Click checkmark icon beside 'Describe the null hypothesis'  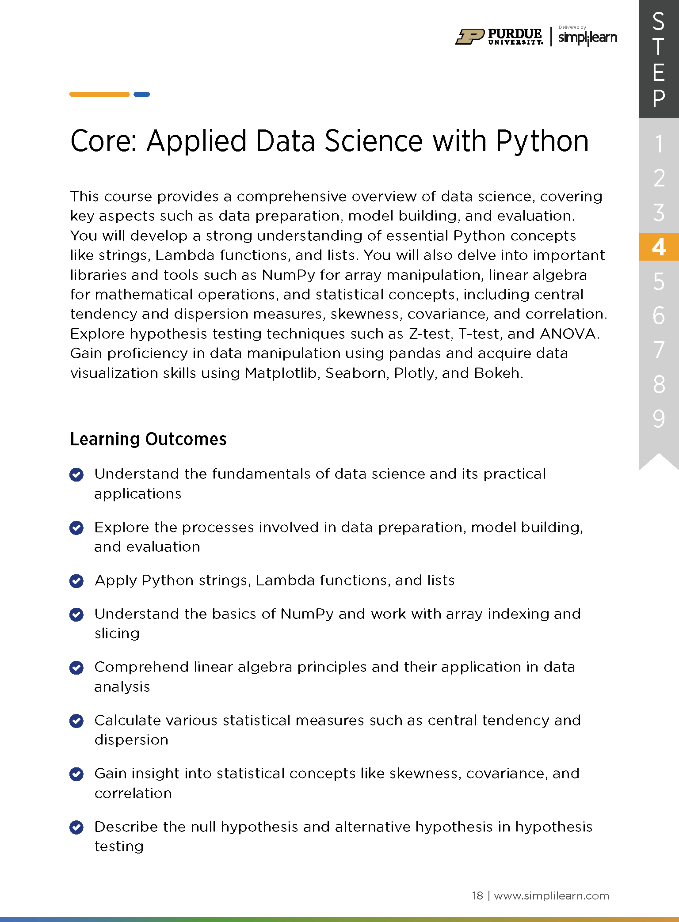[x=76, y=827]
